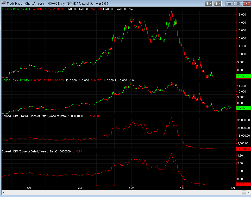The width and height of the screenshot is (251, 197).
Task: Select the NGJ06 - Daily NYMEX status text
Action: pos(16,80)
